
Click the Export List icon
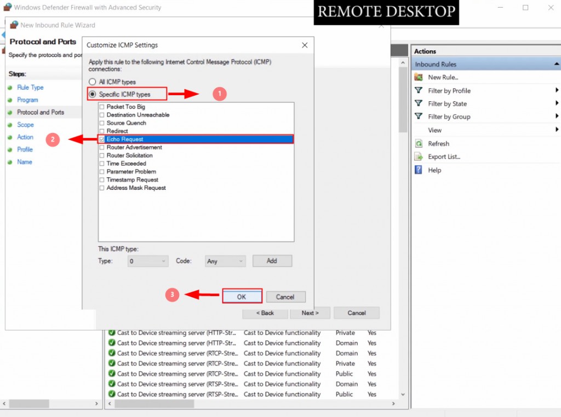click(x=418, y=157)
